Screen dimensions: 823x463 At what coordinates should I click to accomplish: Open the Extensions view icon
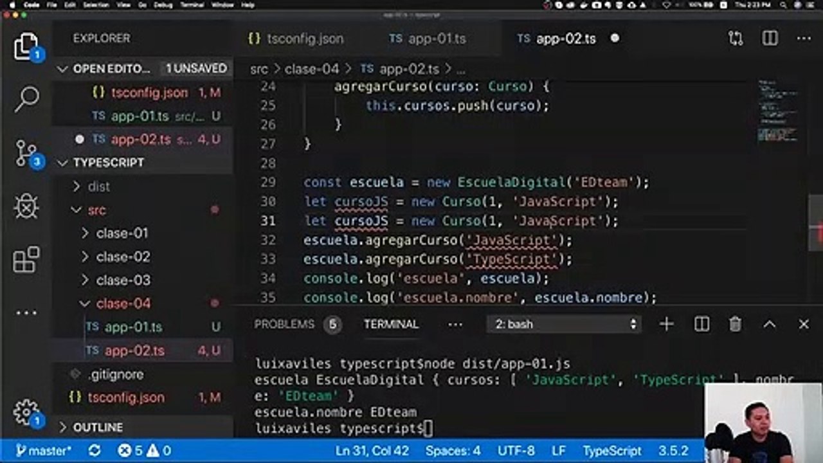(26, 260)
